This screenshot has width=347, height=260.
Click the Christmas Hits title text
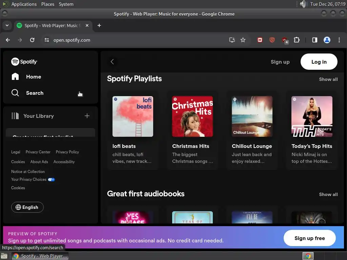tap(191, 146)
